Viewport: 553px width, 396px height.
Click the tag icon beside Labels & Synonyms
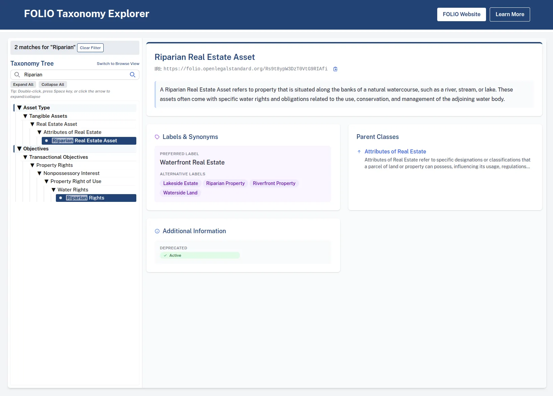pyautogui.click(x=157, y=137)
